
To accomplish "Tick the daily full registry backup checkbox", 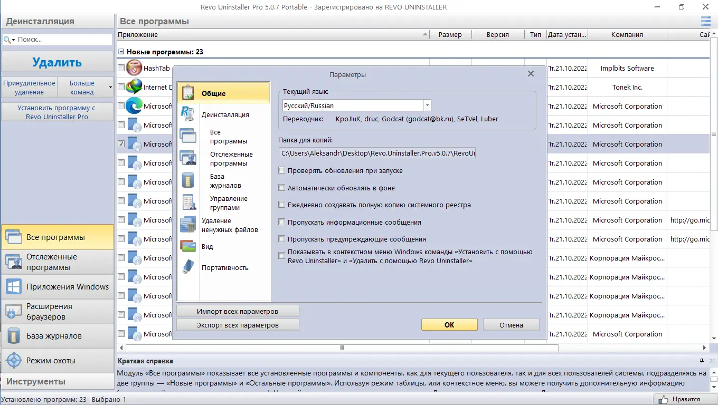I will (282, 205).
